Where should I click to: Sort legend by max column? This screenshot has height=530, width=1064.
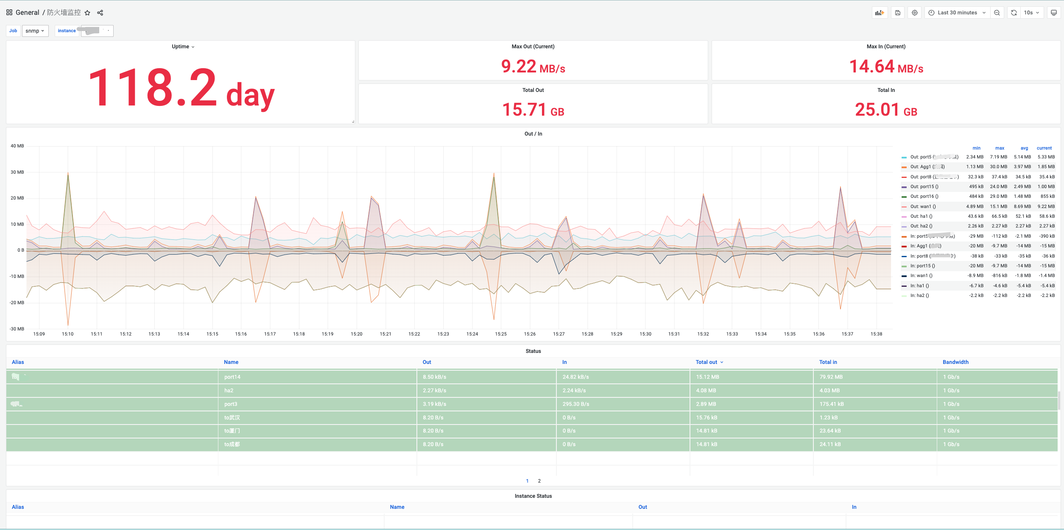tap(1000, 148)
